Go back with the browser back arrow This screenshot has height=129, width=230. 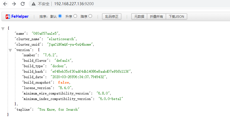pyautogui.click(x=5, y=4)
